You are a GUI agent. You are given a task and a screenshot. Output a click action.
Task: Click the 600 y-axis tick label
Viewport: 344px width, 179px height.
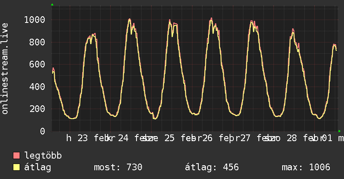coord(37,65)
